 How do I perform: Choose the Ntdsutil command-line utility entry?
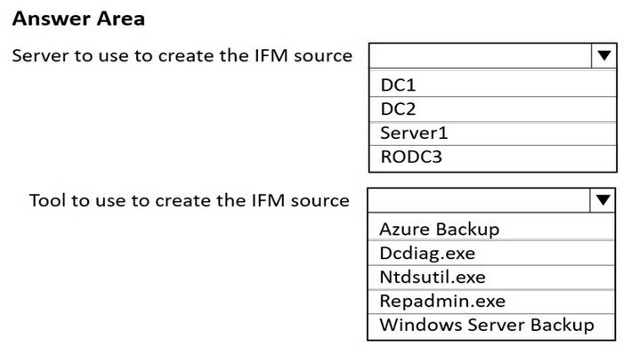(x=491, y=277)
